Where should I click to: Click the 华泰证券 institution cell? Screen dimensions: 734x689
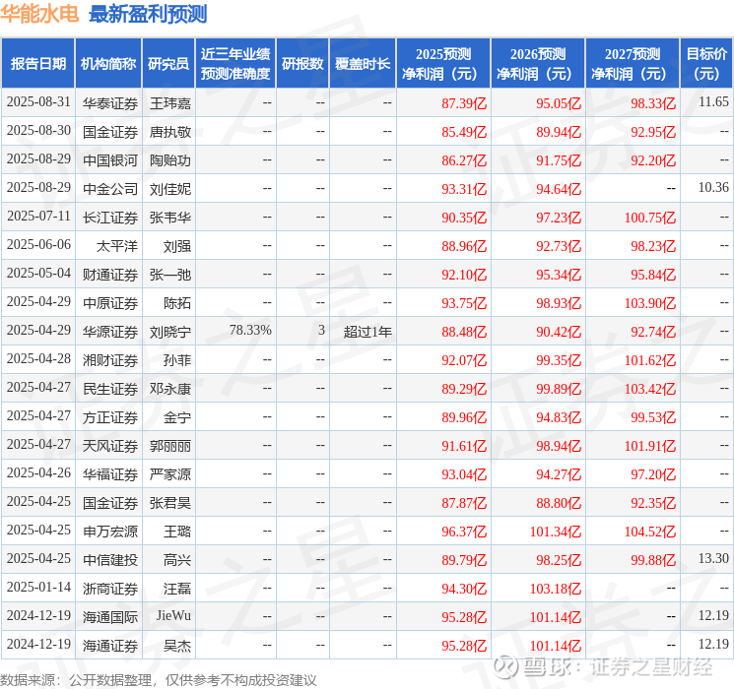[x=110, y=103]
